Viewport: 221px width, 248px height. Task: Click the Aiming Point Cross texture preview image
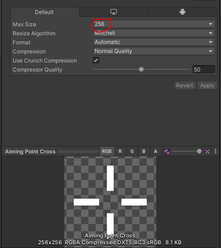pos(110,202)
